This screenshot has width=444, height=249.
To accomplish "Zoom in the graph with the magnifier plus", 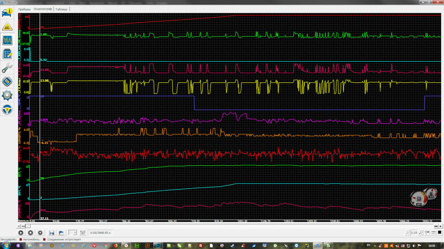I will pyautogui.click(x=421, y=232).
